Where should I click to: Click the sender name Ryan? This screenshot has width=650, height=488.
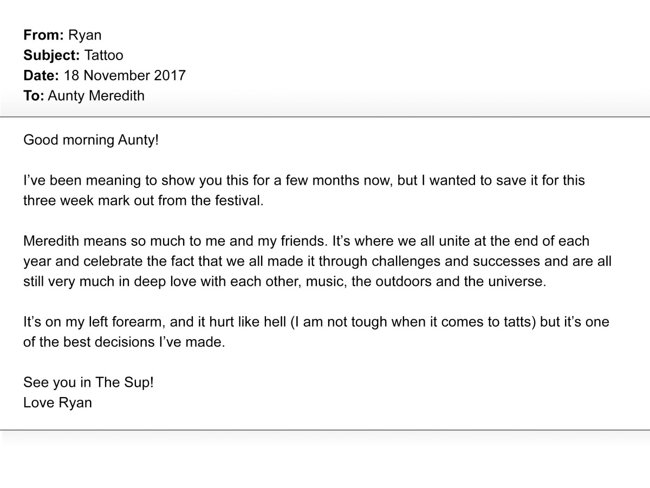click(x=85, y=36)
